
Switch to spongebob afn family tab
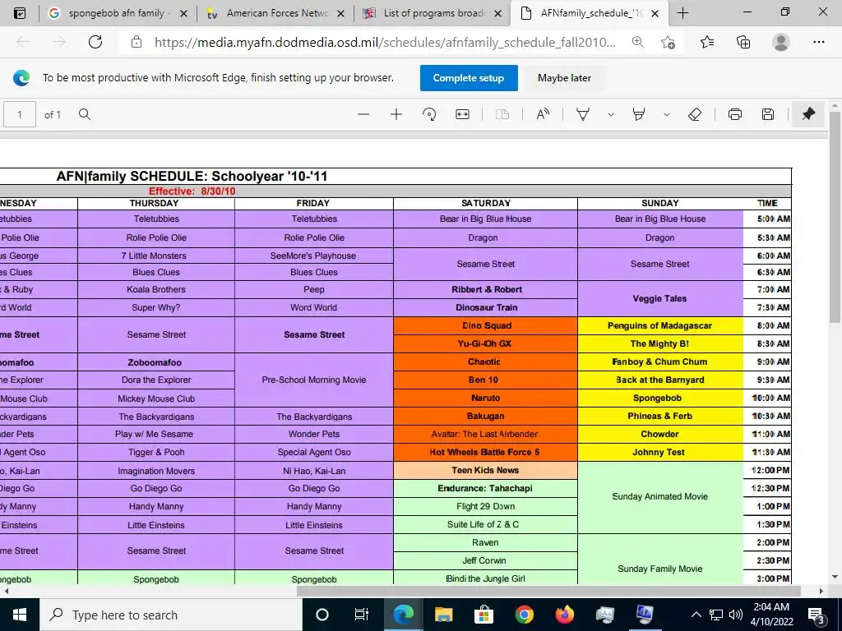point(118,13)
